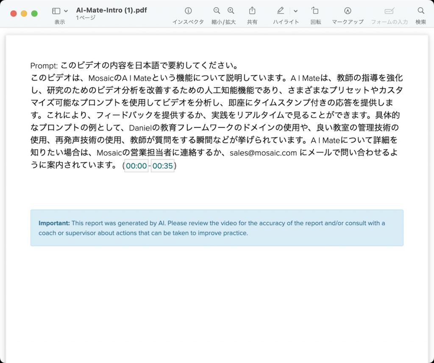The height and width of the screenshot is (363, 434).
Task: Click sales@mosaic.com email text
Action: click(x=263, y=153)
